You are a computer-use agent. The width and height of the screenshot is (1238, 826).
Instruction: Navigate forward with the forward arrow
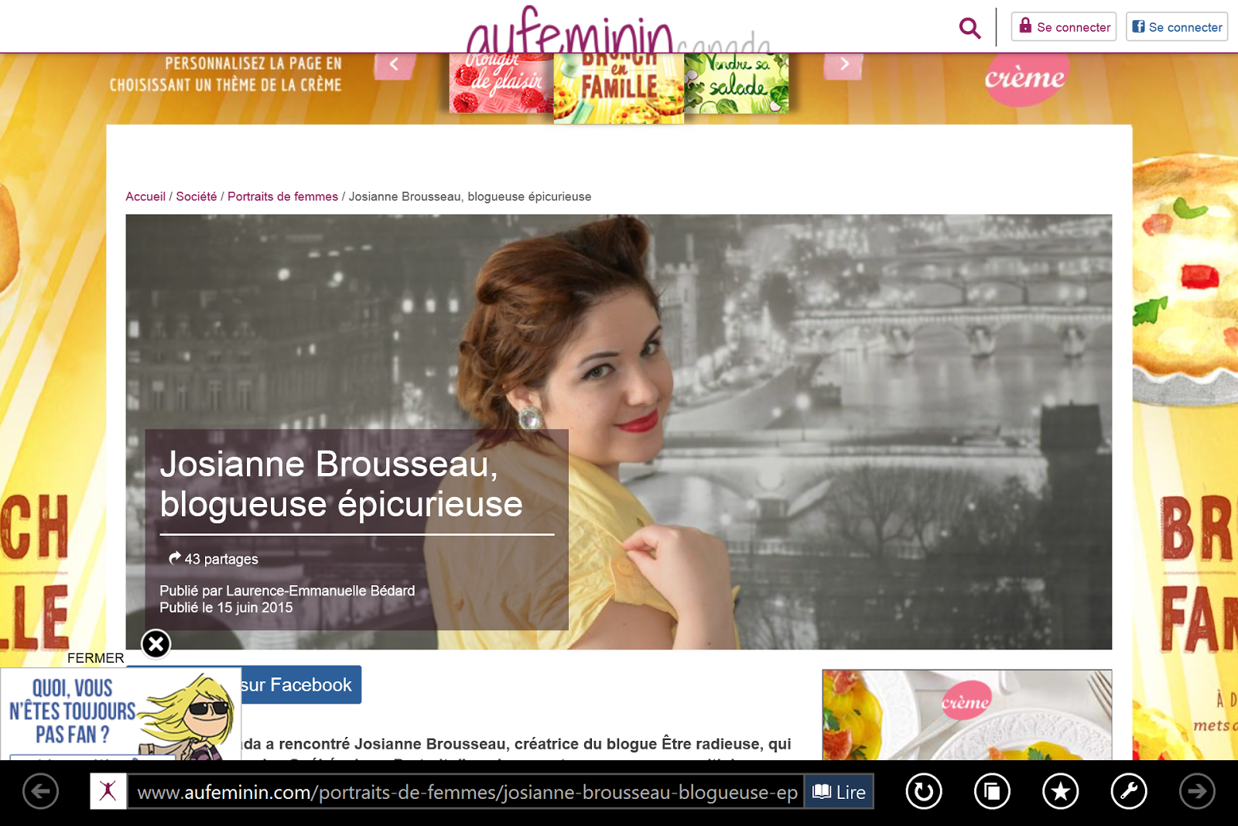[x=1195, y=791]
